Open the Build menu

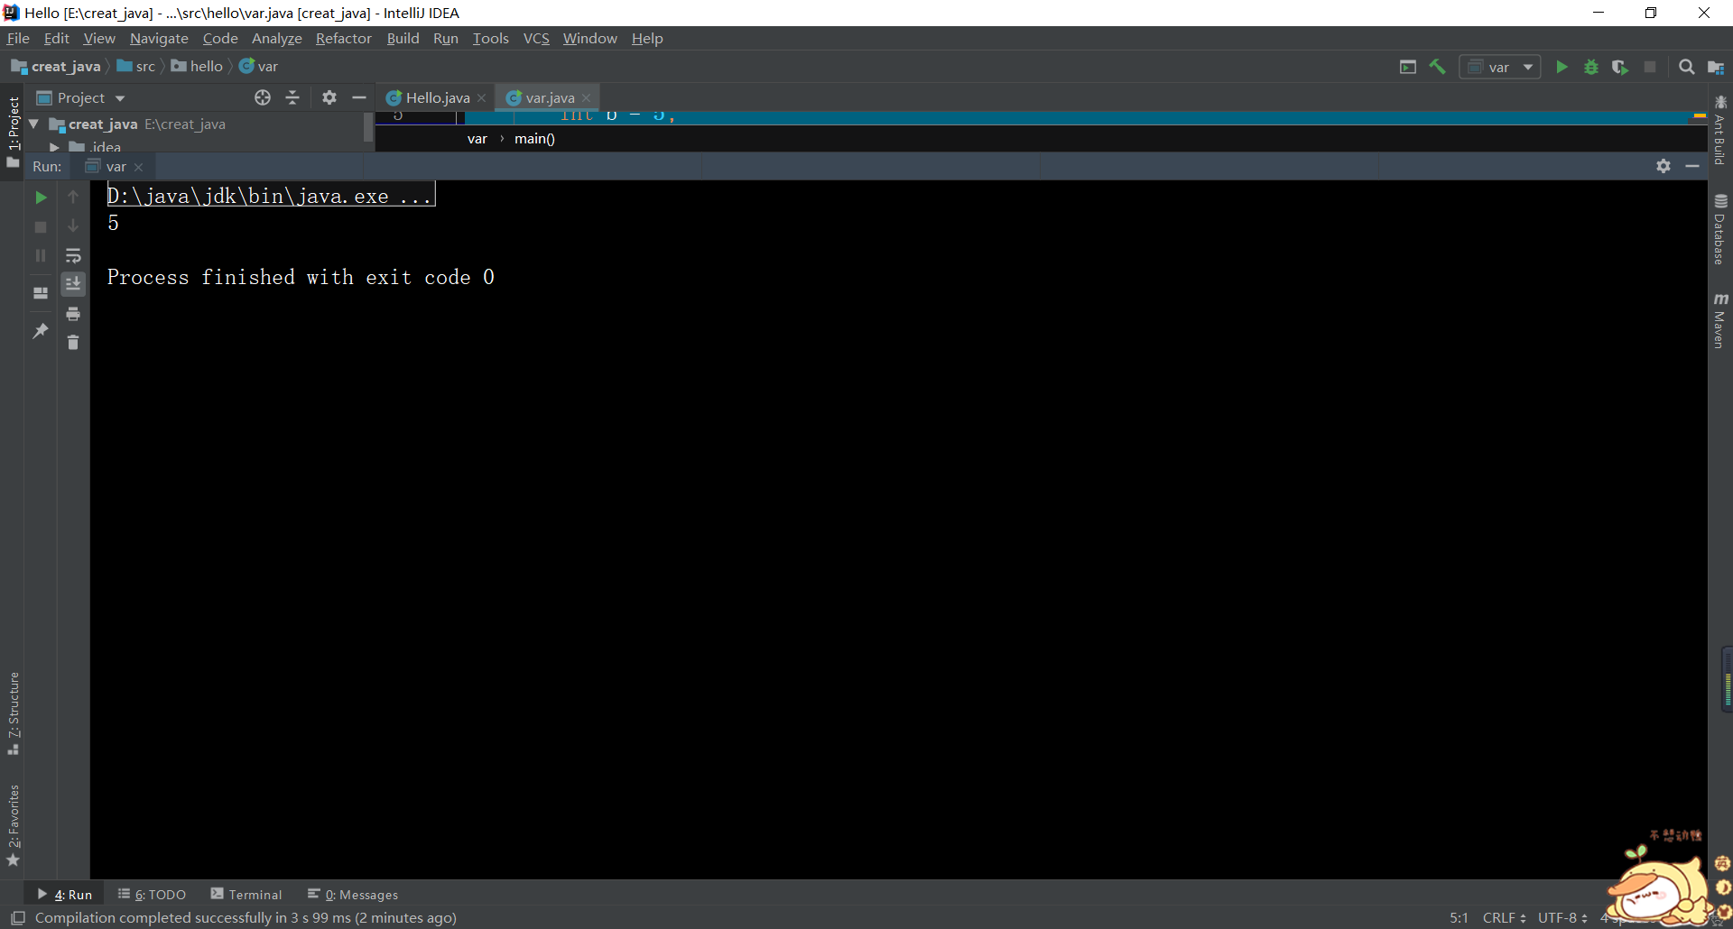[x=403, y=38]
